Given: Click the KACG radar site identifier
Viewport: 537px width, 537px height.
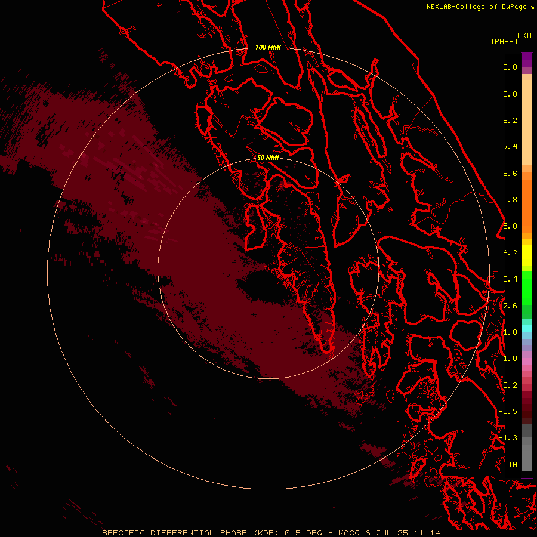Looking at the screenshot, I should pyautogui.click(x=349, y=533).
